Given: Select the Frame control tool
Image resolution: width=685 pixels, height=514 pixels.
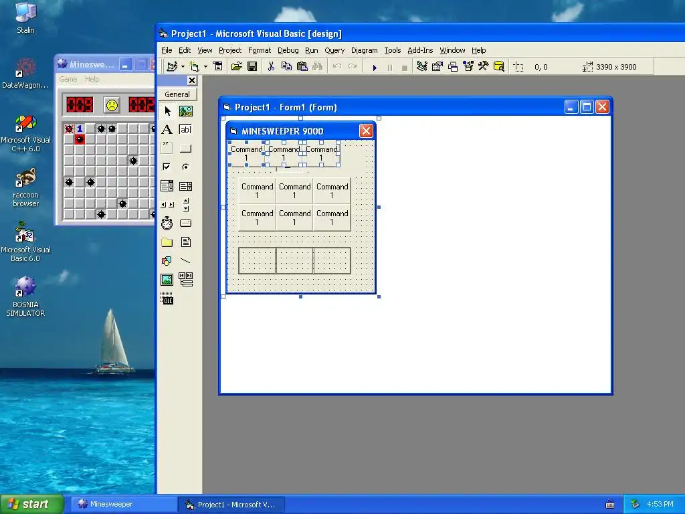Looking at the screenshot, I should pos(167,148).
